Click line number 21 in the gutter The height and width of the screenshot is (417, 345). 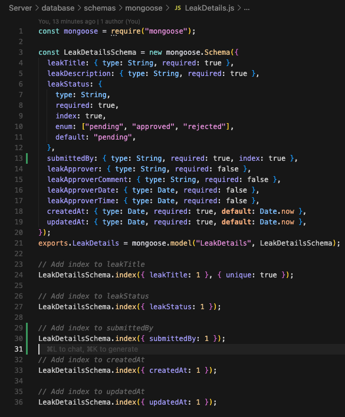pos(19,243)
